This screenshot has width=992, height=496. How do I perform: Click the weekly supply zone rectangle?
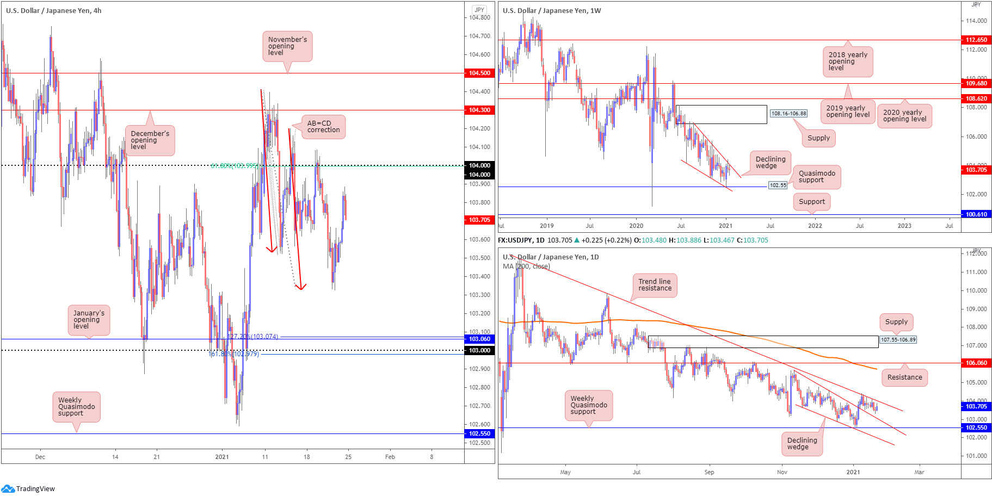(722, 114)
